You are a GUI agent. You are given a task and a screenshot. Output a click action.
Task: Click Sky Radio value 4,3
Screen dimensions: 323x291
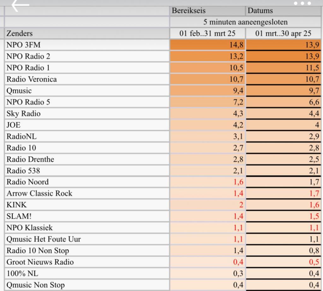coord(208,113)
